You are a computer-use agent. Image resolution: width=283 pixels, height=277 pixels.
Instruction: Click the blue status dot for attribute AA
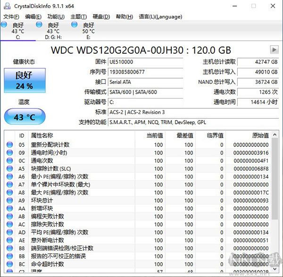9,208
